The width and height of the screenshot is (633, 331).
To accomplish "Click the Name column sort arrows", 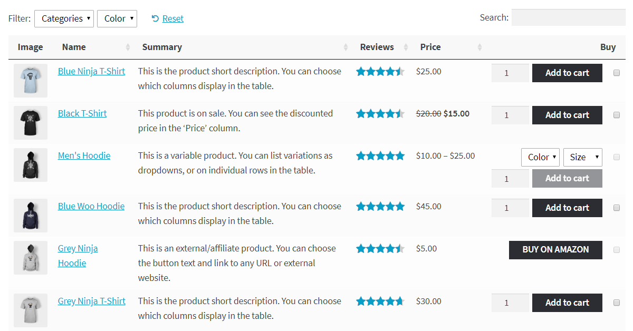I will (x=128, y=47).
